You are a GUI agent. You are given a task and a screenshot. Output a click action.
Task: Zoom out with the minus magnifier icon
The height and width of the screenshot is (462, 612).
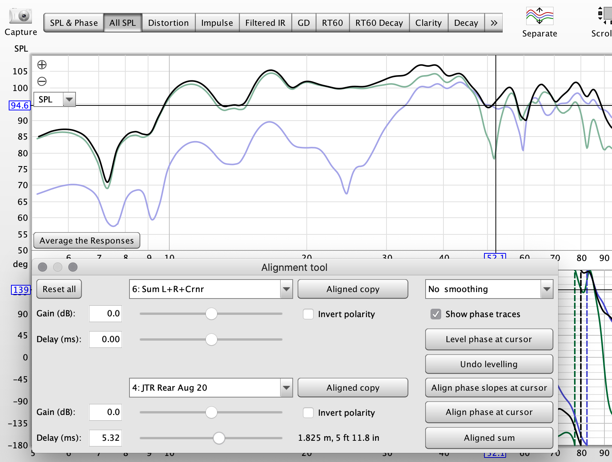(x=42, y=81)
